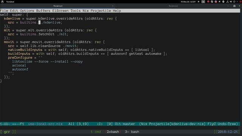Image resolution: width=242 pixels, height=136 pixels.
Task: Open the Edit menu
Action: pyautogui.click(x=14, y=11)
